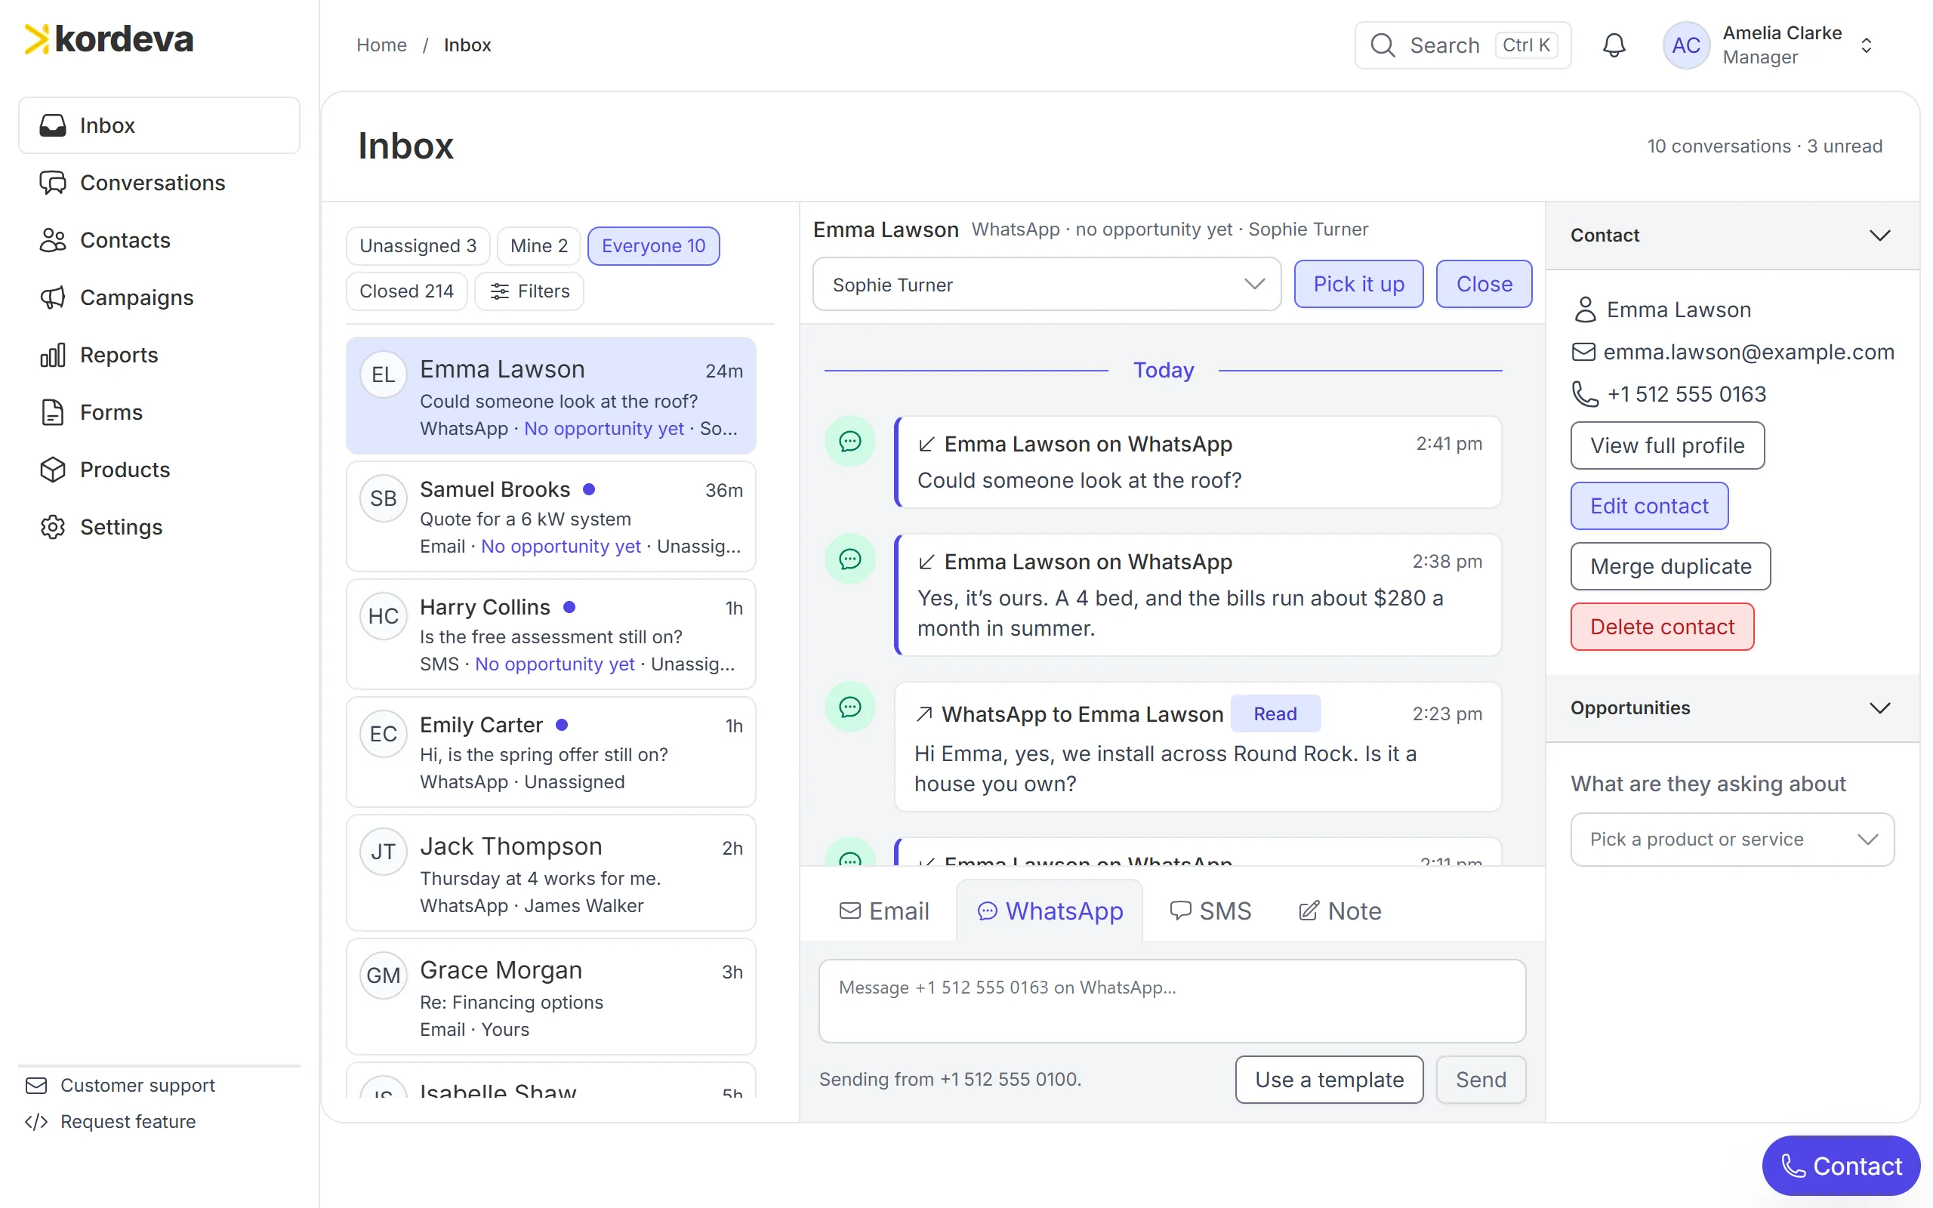Click the WhatsApp icon beside 2:23 pm message
Viewport: 1933px width, 1208px height.
[850, 706]
